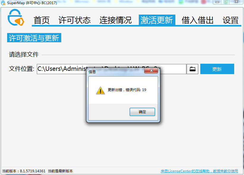Image resolution: width=244 pixels, height=175 pixels.
Task: Maximize the license center window
Action: click(x=225, y=2)
